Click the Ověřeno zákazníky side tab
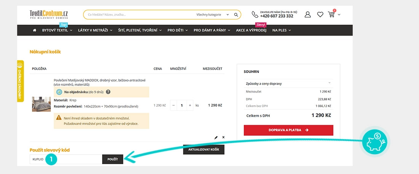419x174 pixels. click(x=20, y=81)
